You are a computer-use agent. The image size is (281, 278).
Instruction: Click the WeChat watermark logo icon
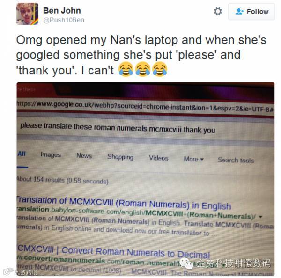coord(186,263)
